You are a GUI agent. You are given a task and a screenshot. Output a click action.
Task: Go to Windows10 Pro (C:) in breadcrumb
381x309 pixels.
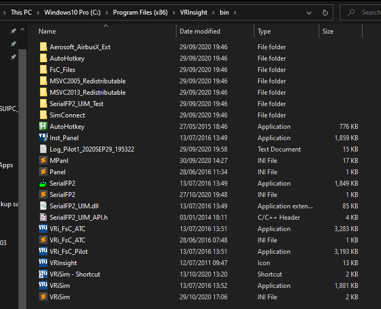pyautogui.click(x=73, y=12)
